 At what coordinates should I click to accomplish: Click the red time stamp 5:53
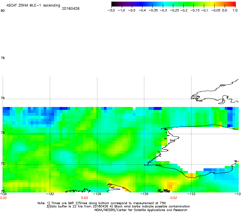[85, 198]
